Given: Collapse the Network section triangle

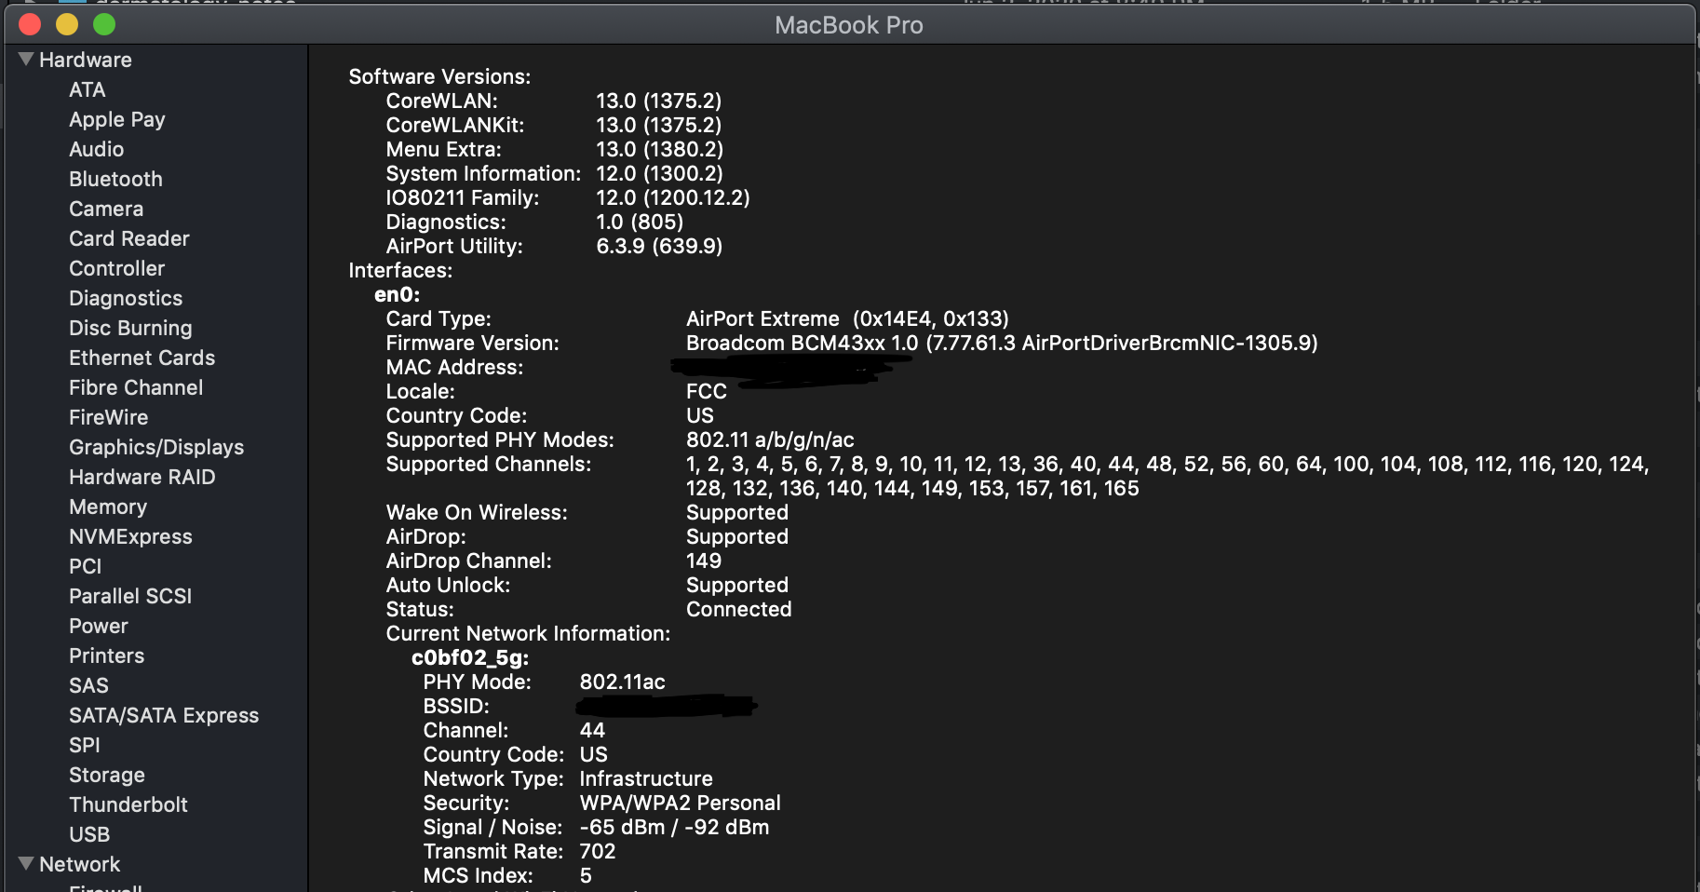Looking at the screenshot, I should (26, 864).
